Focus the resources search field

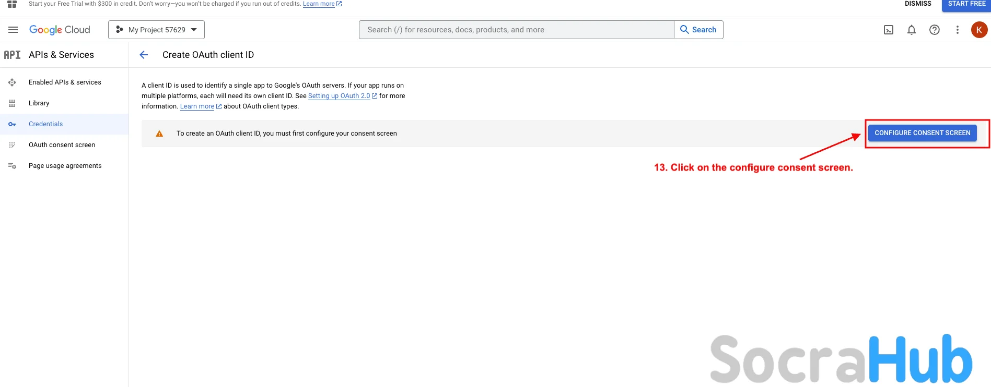tap(516, 30)
